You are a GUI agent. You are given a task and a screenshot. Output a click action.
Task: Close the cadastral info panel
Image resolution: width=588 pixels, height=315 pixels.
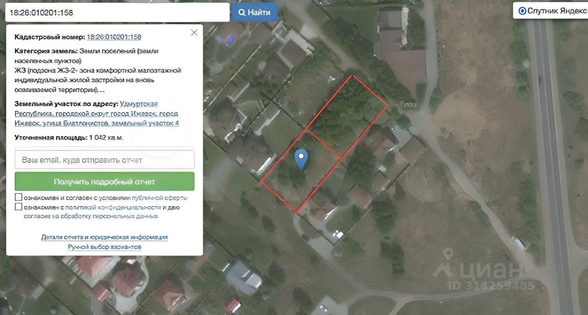pos(194,33)
